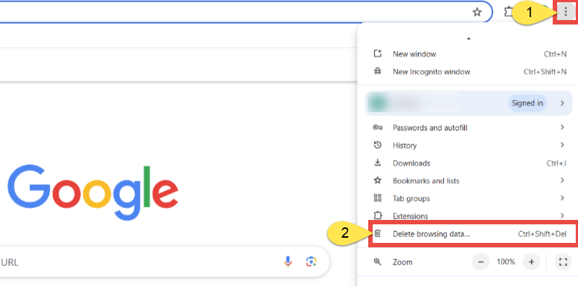Choose Extensions from the menu

[x=469, y=215]
